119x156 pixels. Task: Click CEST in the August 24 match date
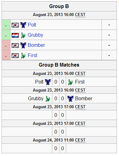tap(80, 140)
